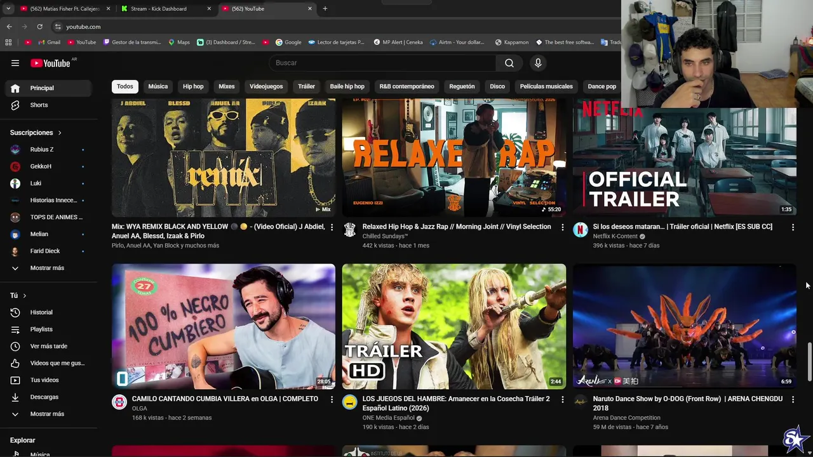The image size is (813, 457).
Task: Open Si los deseos mataran video title
Action: coord(683,227)
